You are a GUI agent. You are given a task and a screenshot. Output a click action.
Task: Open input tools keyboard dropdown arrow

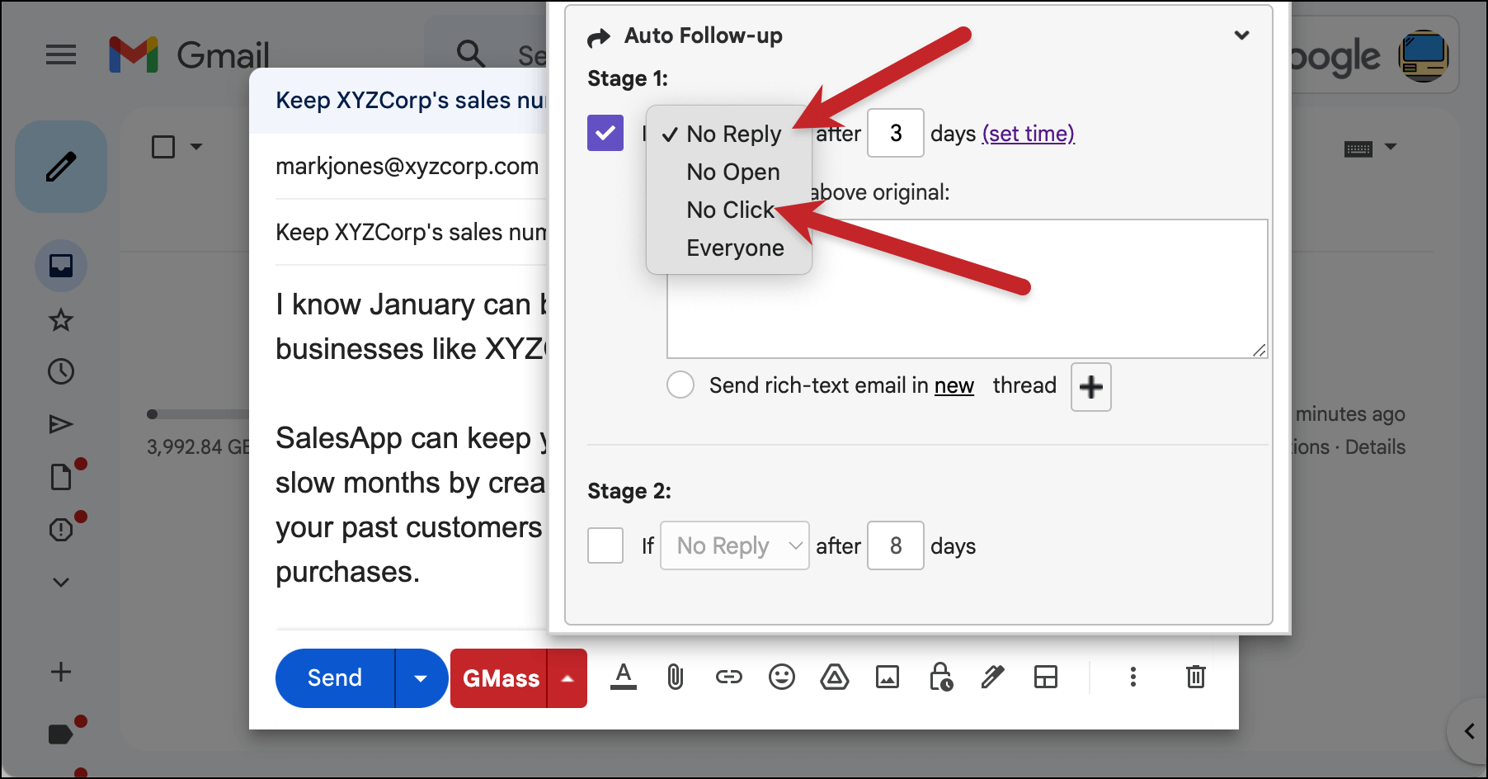click(x=1391, y=147)
